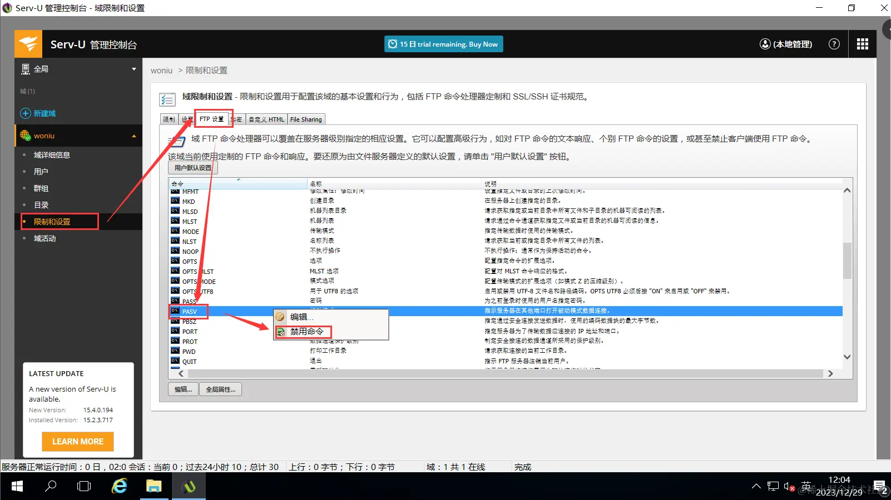
Task: Click the 用户默认设置 button
Action: (193, 168)
